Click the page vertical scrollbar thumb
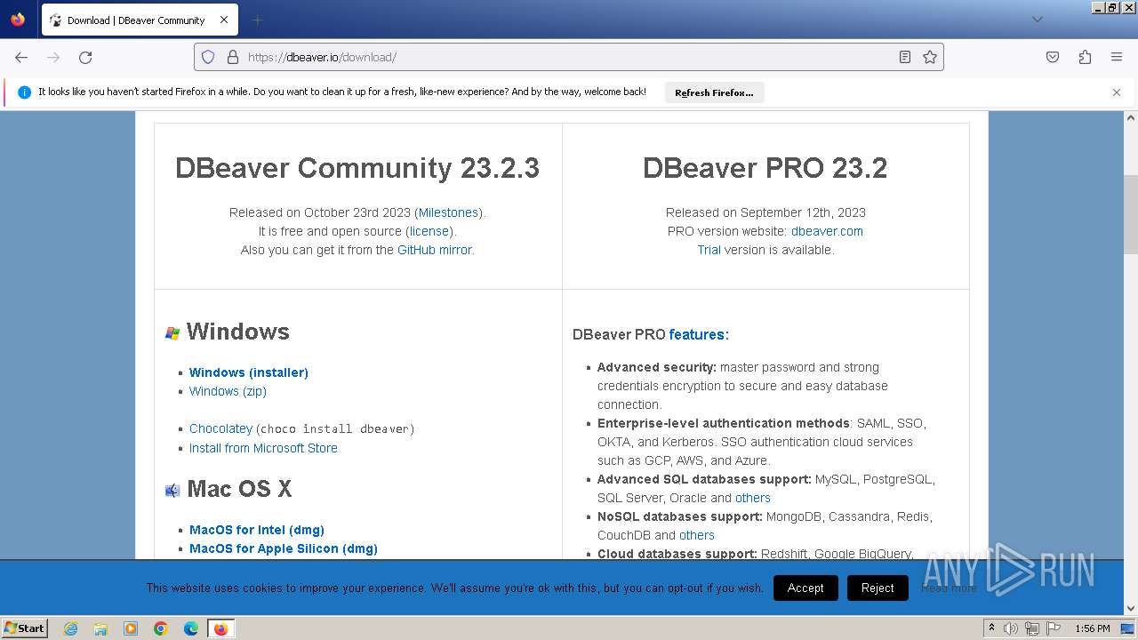1138x640 pixels. [1131, 213]
